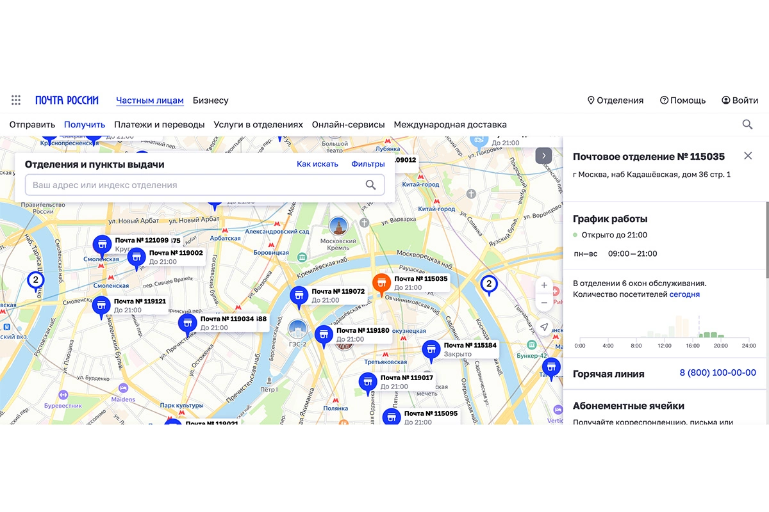Click the Горячая линия label
The image size is (769, 512).
(x=609, y=373)
